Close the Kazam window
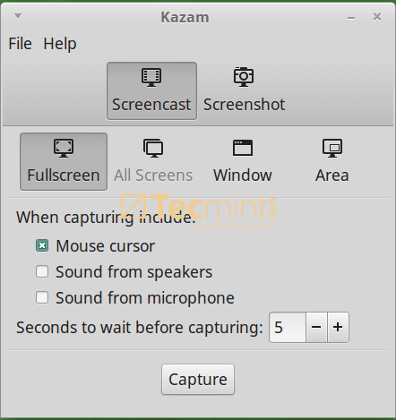 click(377, 17)
